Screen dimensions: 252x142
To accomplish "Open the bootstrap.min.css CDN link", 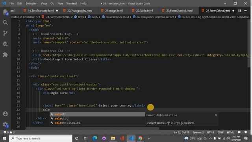I will [x=113, y=55].
